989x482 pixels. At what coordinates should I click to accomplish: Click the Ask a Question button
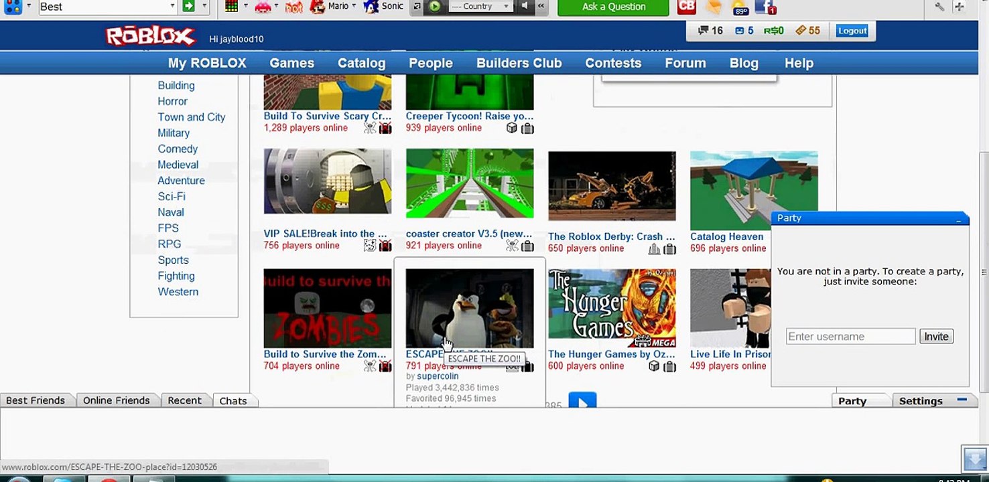[614, 7]
